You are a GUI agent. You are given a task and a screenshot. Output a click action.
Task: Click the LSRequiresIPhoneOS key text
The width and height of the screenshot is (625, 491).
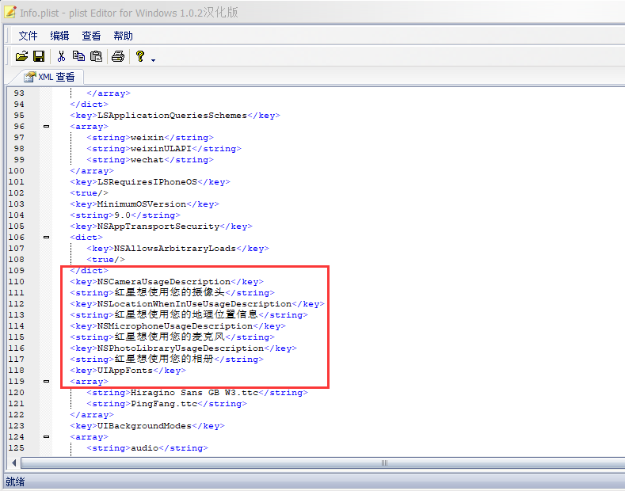pyautogui.click(x=147, y=182)
